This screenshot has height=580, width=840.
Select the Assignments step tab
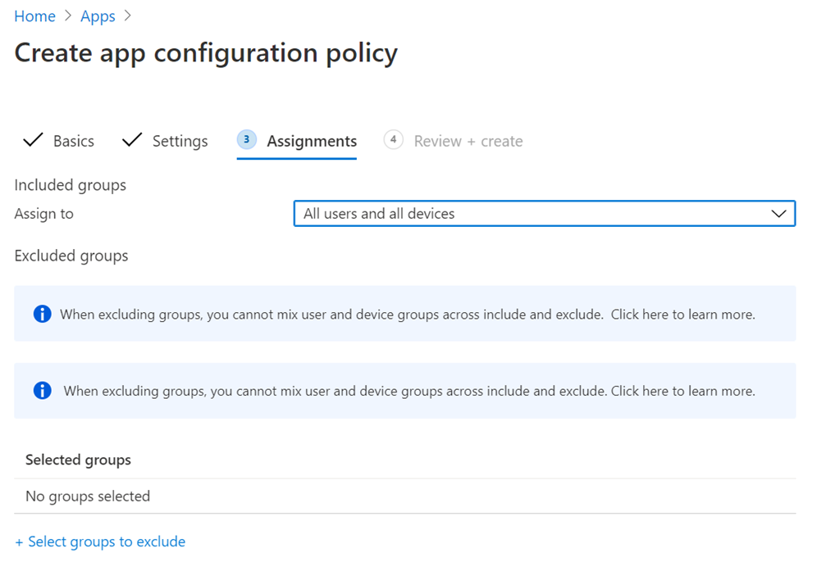[x=312, y=141]
